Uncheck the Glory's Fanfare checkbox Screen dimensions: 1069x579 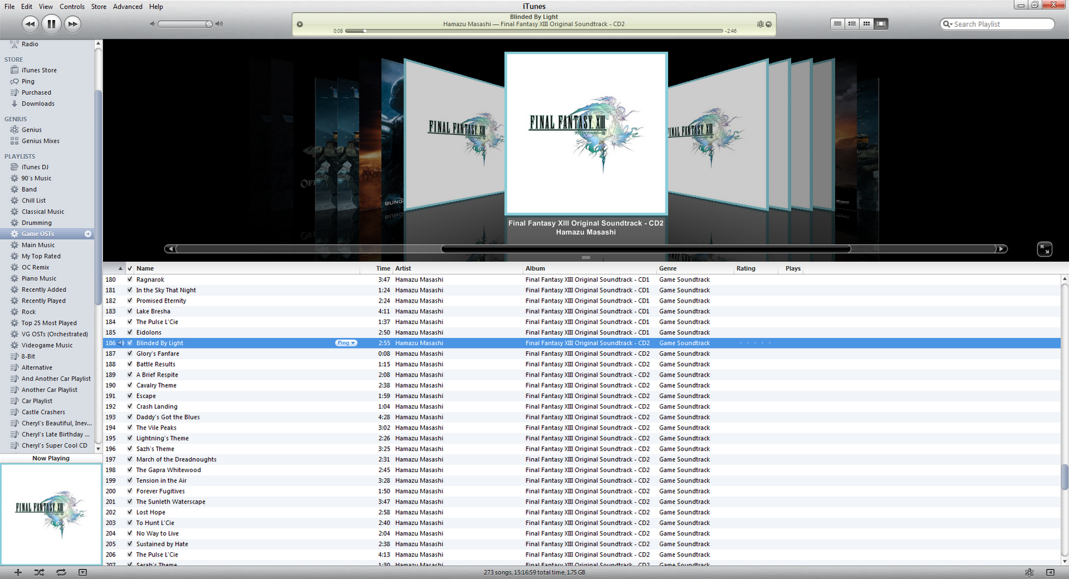coord(130,354)
